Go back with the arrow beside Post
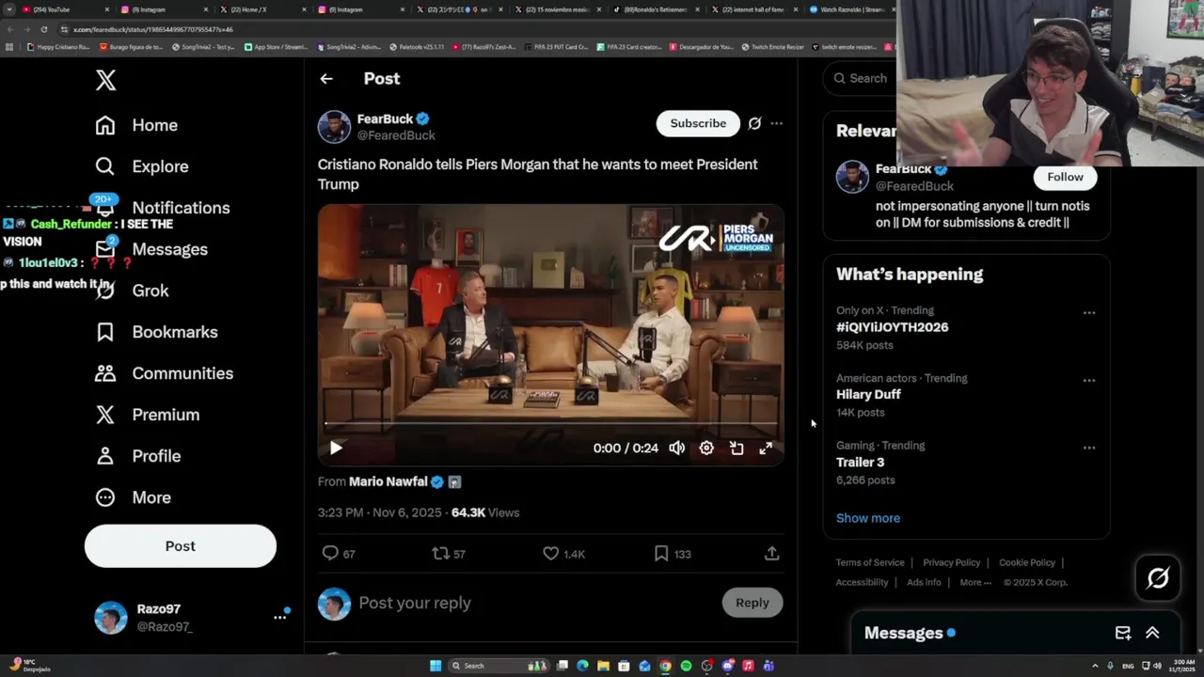The height and width of the screenshot is (677, 1204). pyautogui.click(x=326, y=79)
